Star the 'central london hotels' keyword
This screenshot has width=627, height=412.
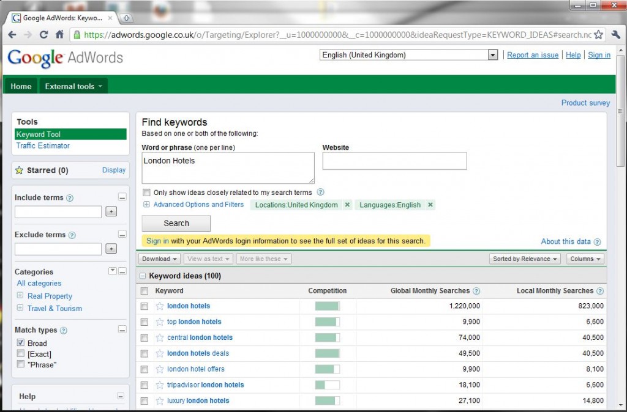160,338
